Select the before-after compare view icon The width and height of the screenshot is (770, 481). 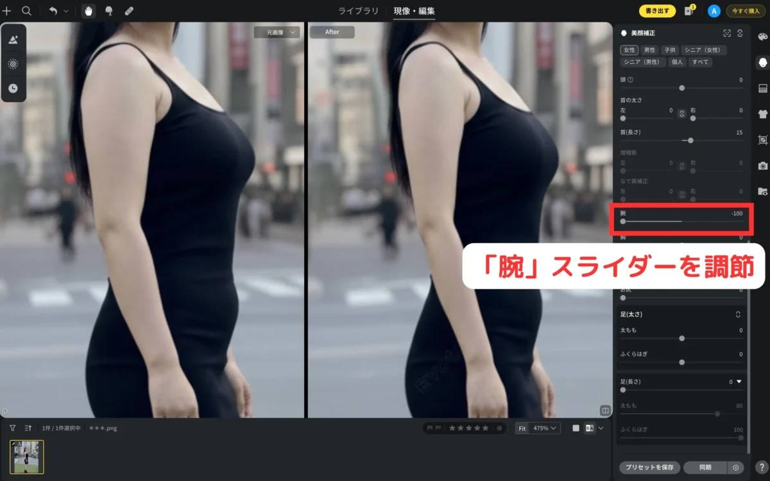(590, 428)
